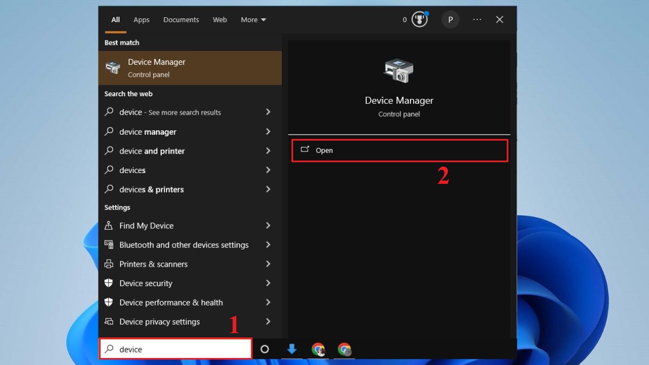Click the rewards trophy icon
This screenshot has height=365, width=649.
pyautogui.click(x=419, y=20)
